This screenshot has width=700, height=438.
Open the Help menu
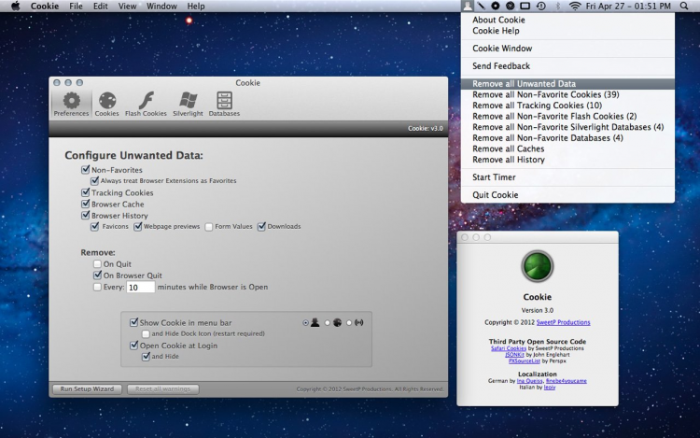[x=196, y=6]
